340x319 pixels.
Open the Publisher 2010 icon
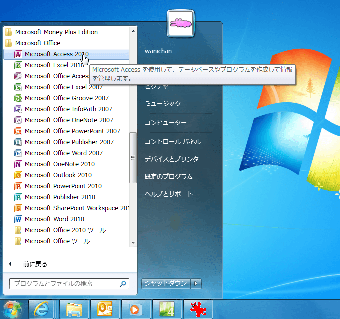point(18,197)
